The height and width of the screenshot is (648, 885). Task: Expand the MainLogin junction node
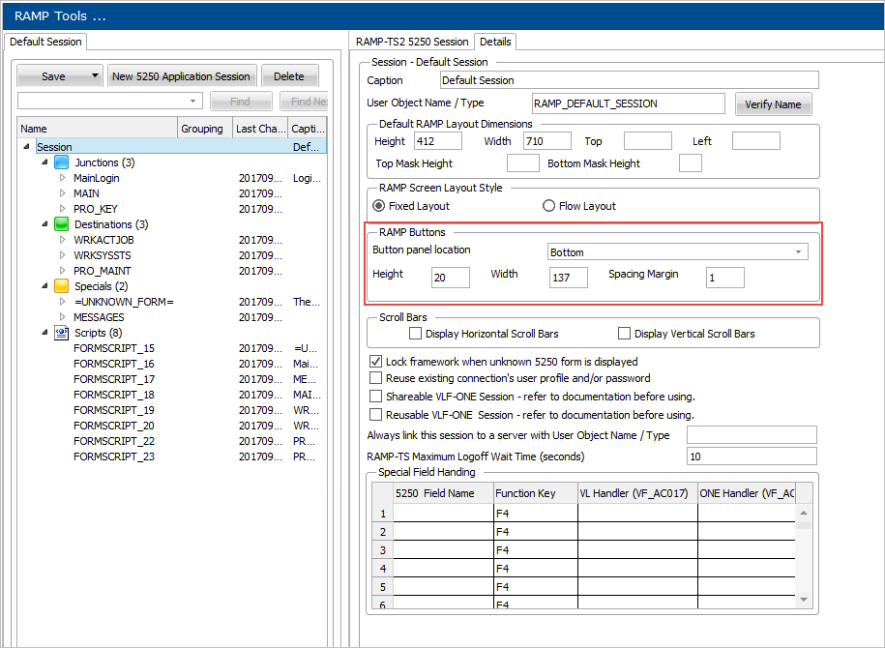click(x=63, y=178)
